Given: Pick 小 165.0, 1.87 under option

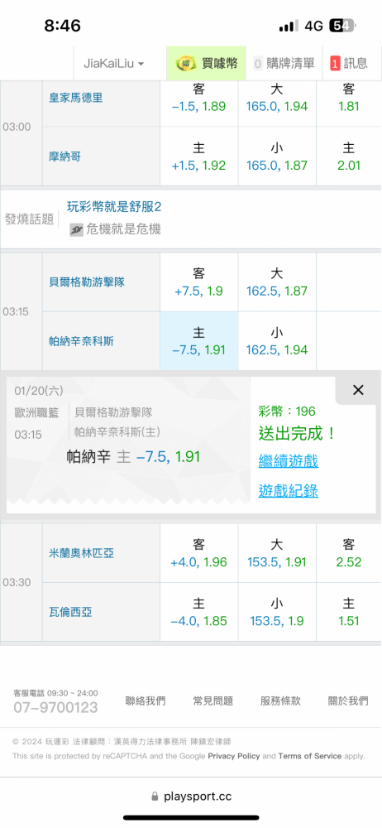Looking at the screenshot, I should click(277, 156).
